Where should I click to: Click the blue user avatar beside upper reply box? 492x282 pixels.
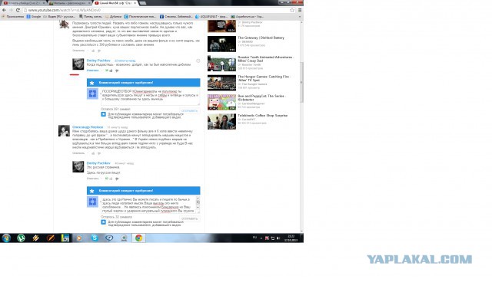click(92, 93)
